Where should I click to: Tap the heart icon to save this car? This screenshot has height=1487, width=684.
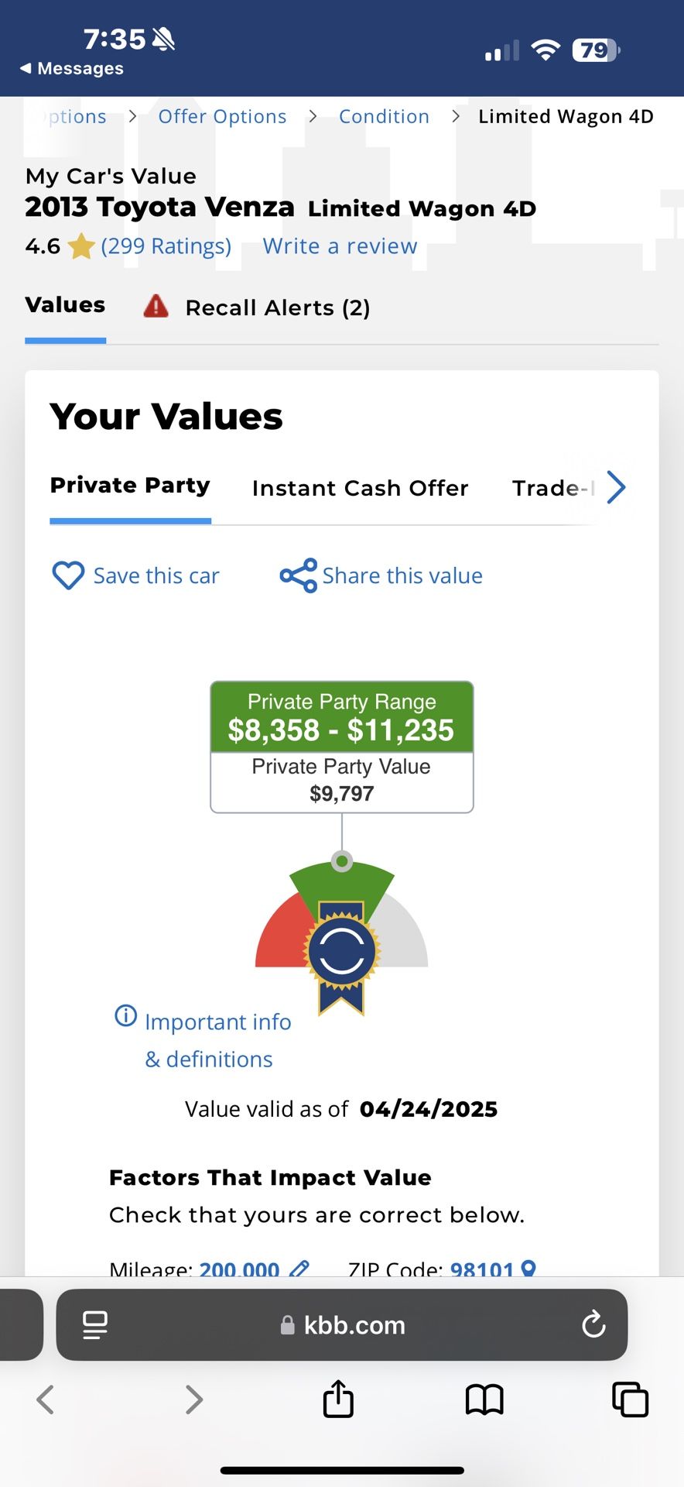click(68, 575)
